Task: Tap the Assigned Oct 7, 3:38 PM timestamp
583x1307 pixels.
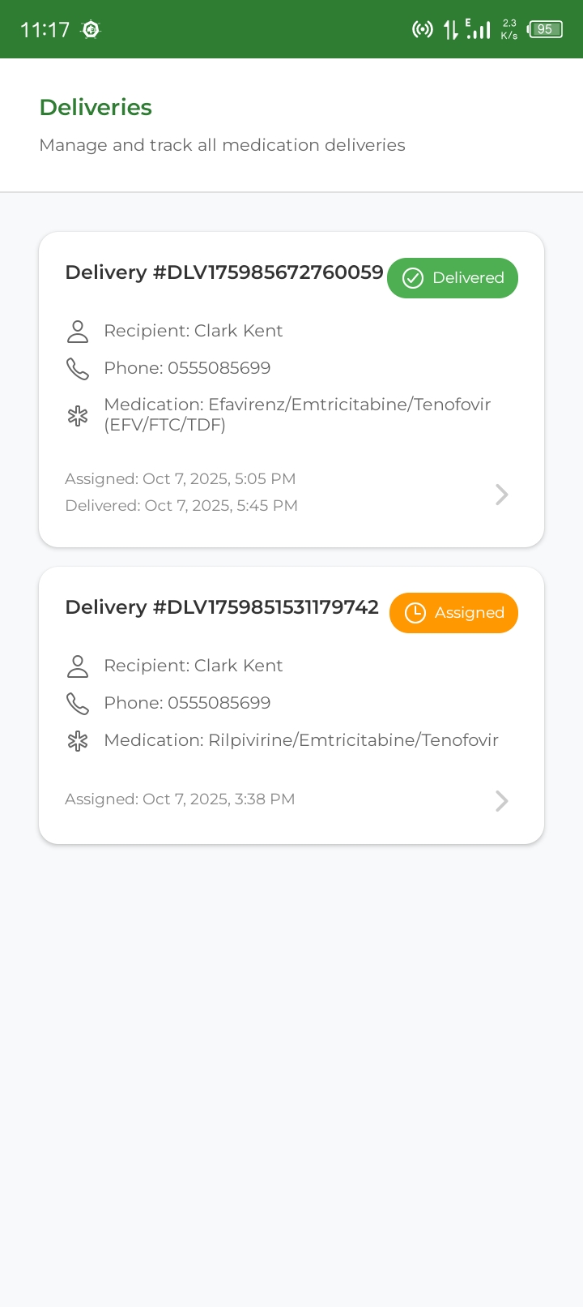Action: pos(180,799)
